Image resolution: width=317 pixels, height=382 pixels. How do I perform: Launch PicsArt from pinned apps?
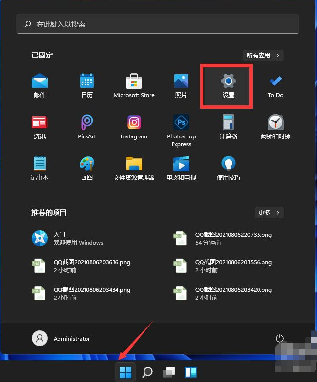[87, 127]
